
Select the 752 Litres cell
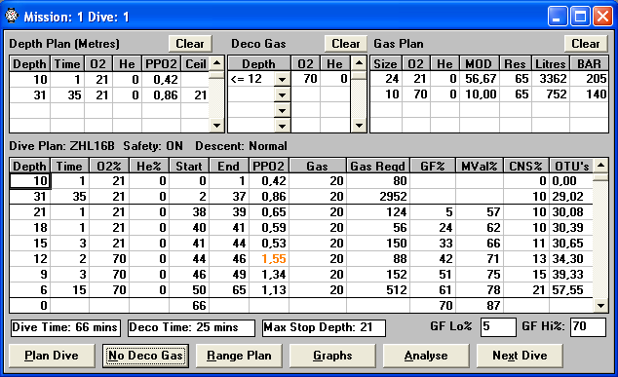pyautogui.click(x=551, y=94)
